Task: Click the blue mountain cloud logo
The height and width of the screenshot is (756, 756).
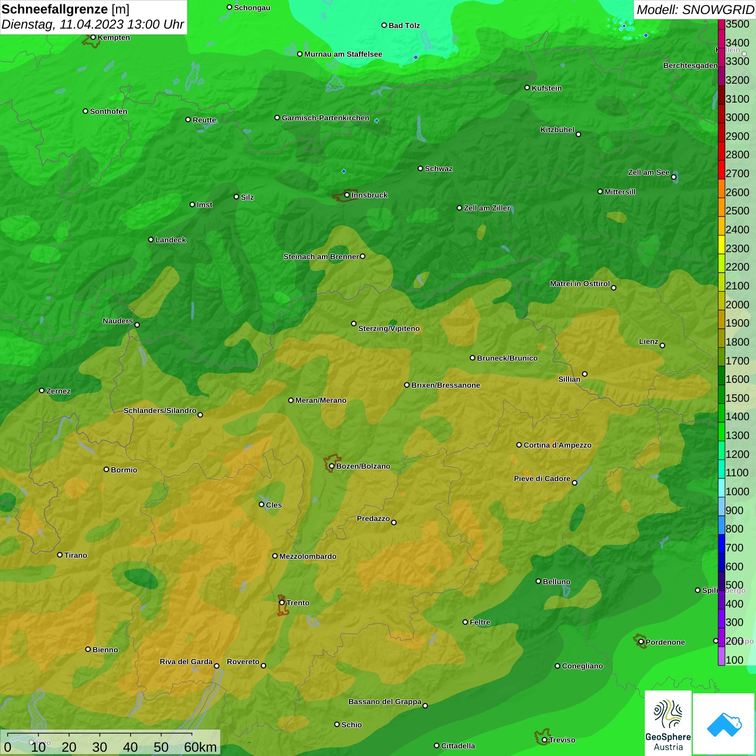Action: pos(724,724)
